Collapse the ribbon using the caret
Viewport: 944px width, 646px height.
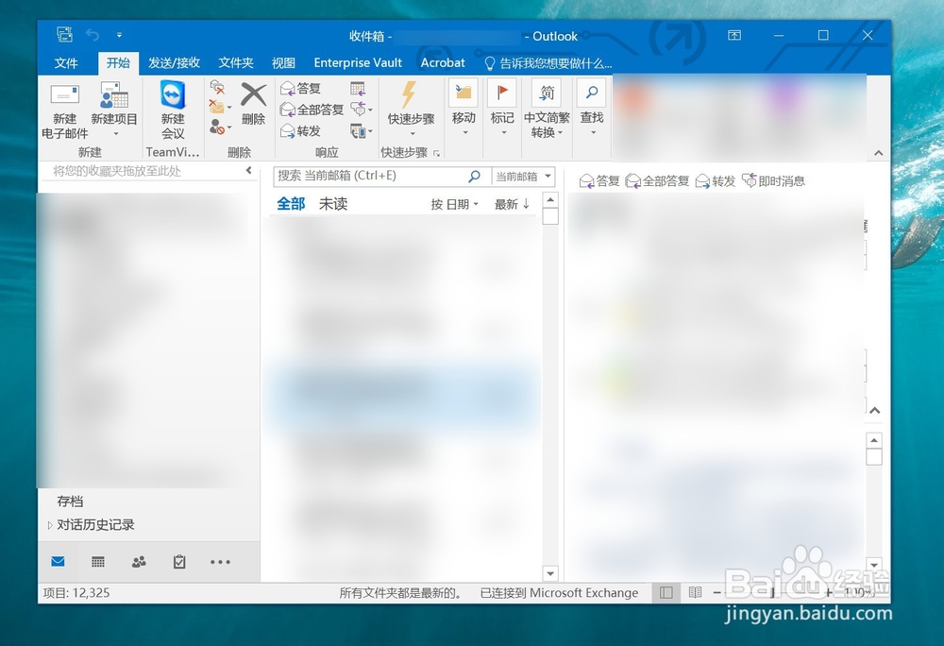click(878, 153)
